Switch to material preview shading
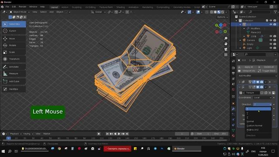This screenshot has width=279, height=157. pyautogui.click(x=219, y=12)
